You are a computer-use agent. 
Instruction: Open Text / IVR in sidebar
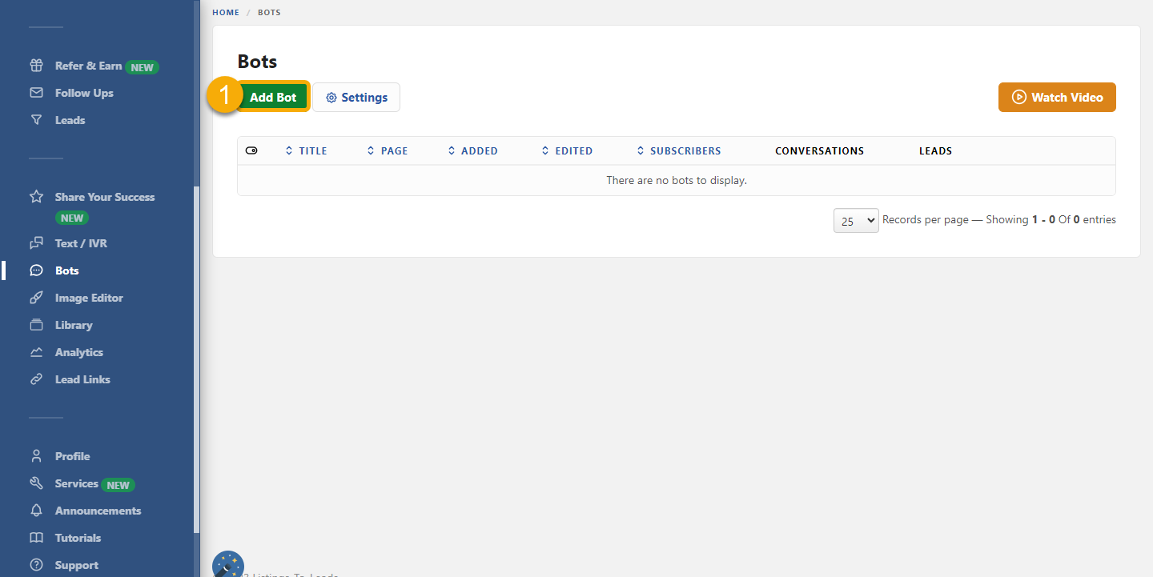[x=81, y=243]
